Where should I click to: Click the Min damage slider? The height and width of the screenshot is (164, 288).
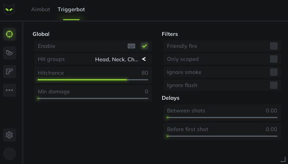(x=93, y=98)
